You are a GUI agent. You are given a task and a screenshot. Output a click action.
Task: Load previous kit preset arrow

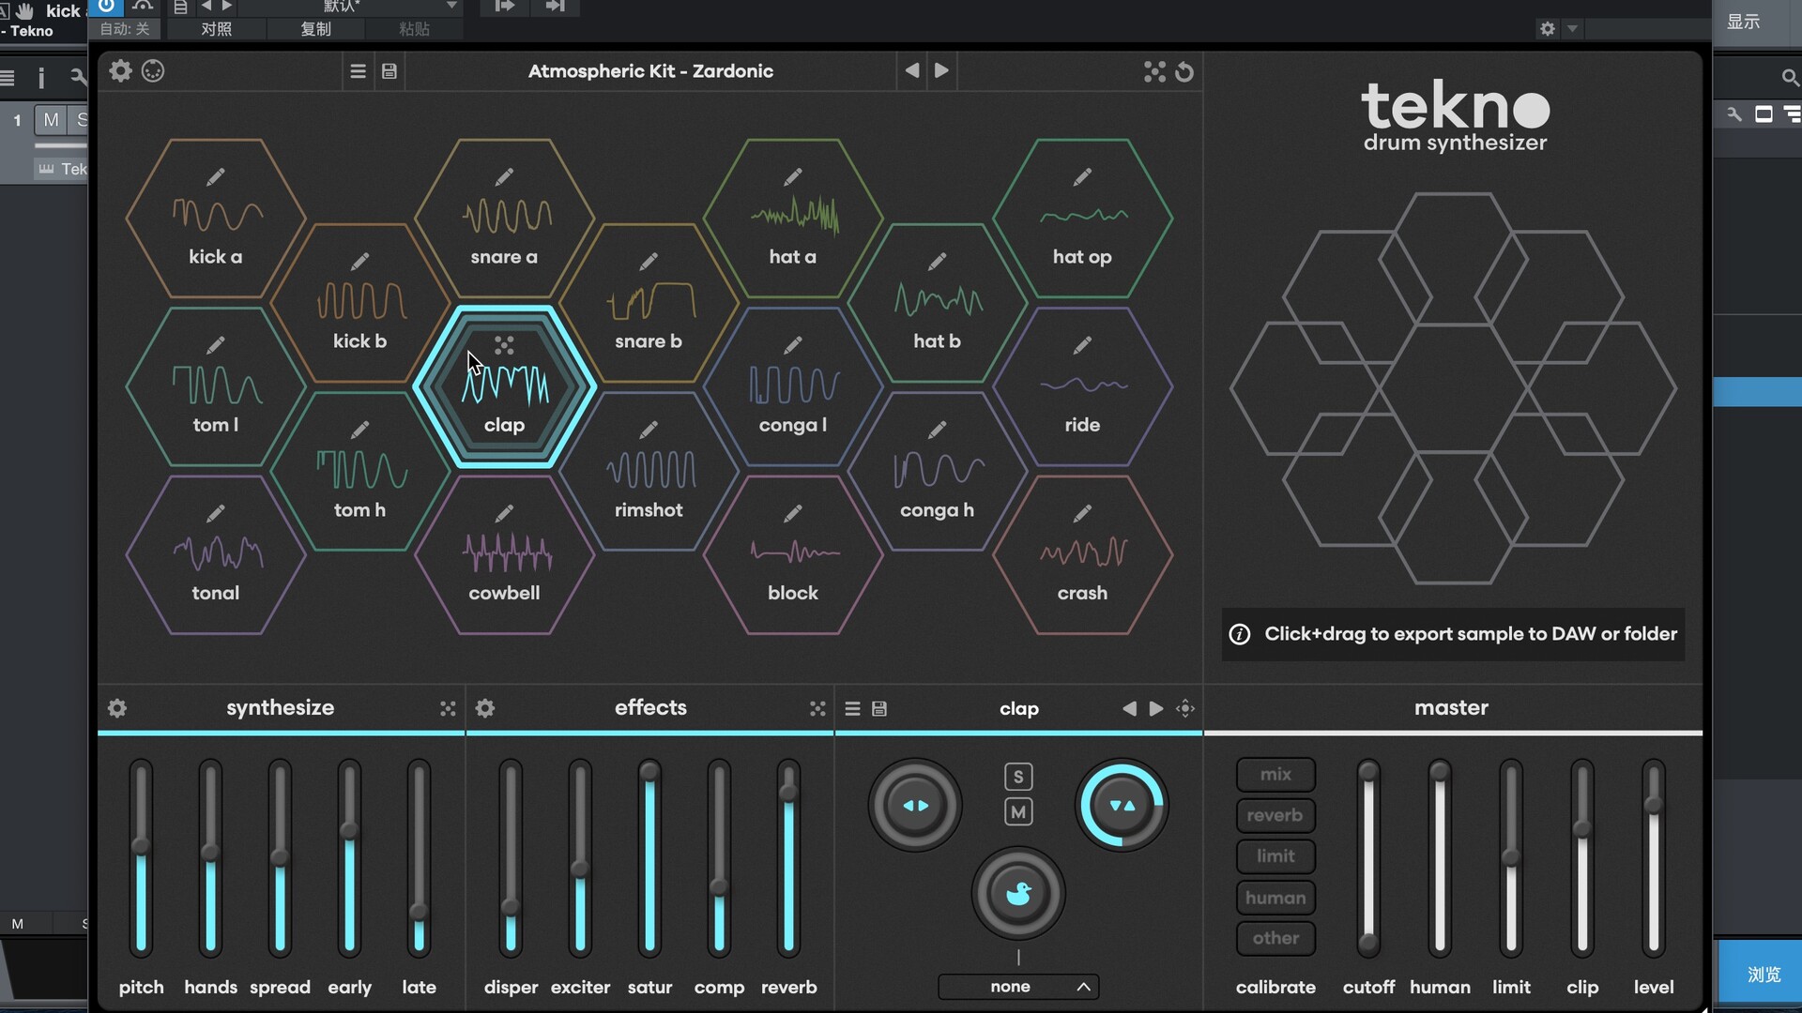[x=911, y=70]
